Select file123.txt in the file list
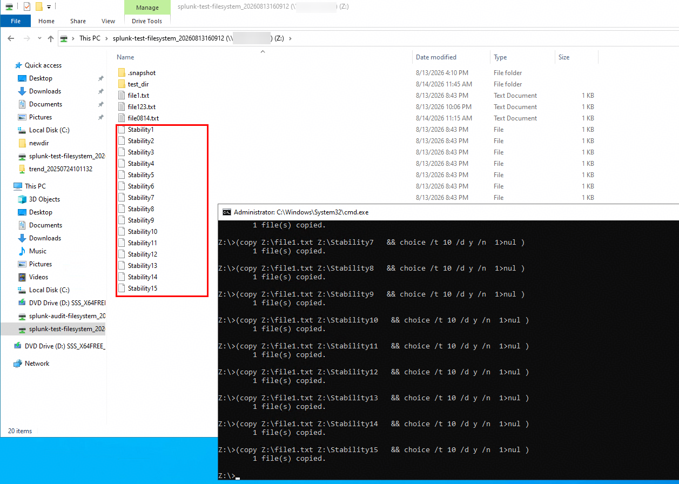The width and height of the screenshot is (679, 484). [x=142, y=107]
